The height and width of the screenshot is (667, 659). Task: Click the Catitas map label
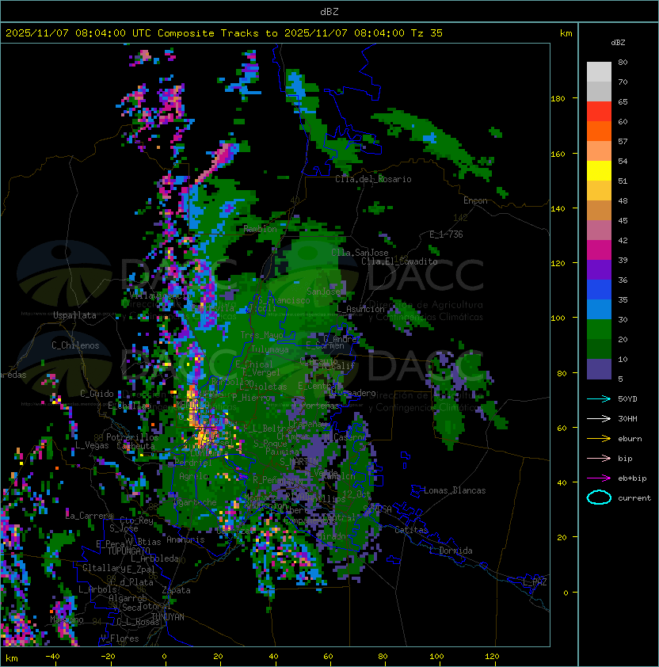coord(411,530)
